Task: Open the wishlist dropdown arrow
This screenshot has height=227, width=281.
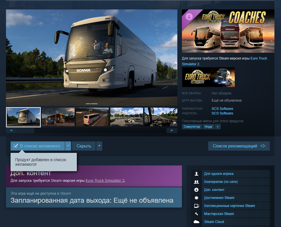Action: 68,146
